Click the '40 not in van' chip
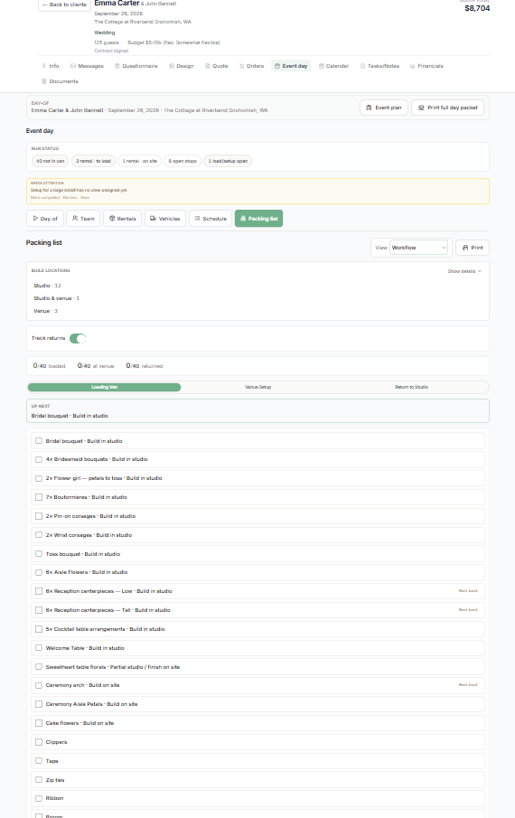The width and height of the screenshot is (515, 818). [x=50, y=161]
